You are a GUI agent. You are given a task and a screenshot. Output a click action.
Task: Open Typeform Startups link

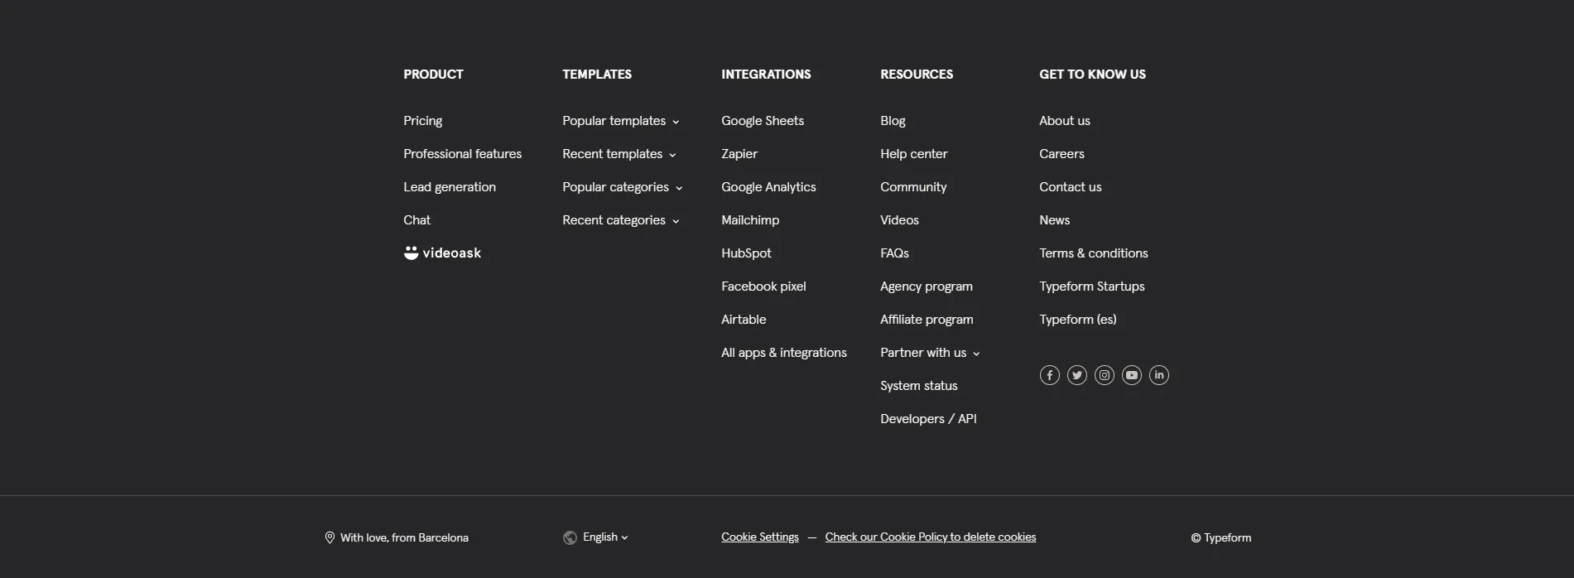(x=1092, y=287)
